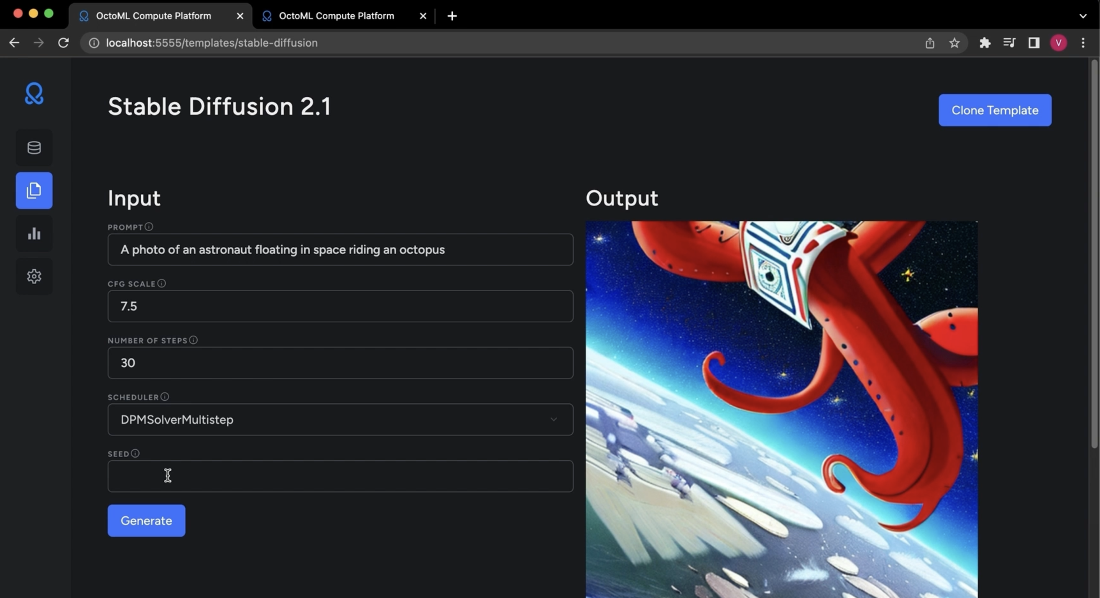Switch to the second OctoML Compute Platform tab
This screenshot has height=598, width=1100.
pos(336,16)
